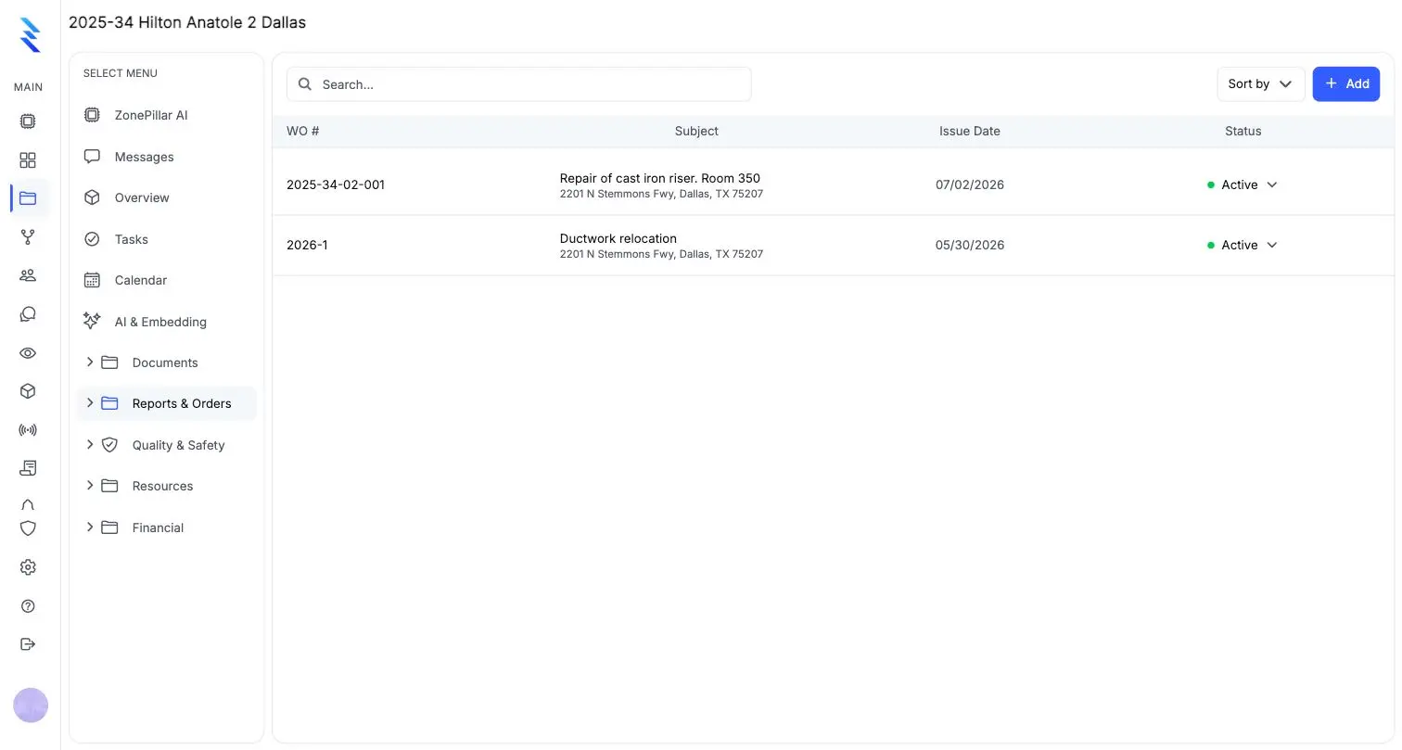This screenshot has width=1402, height=750.
Task: Click the Add button
Action: pyautogui.click(x=1346, y=84)
